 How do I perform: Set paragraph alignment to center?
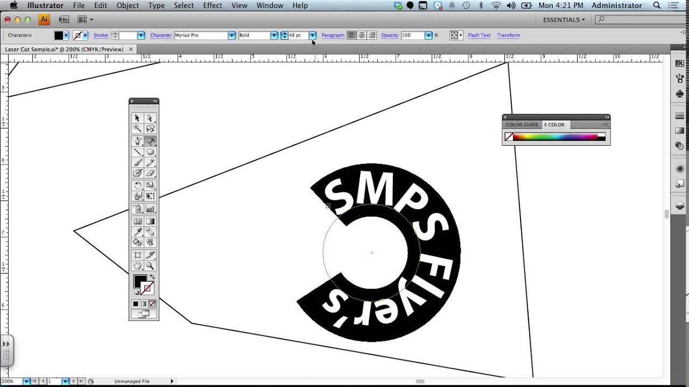[x=362, y=35]
